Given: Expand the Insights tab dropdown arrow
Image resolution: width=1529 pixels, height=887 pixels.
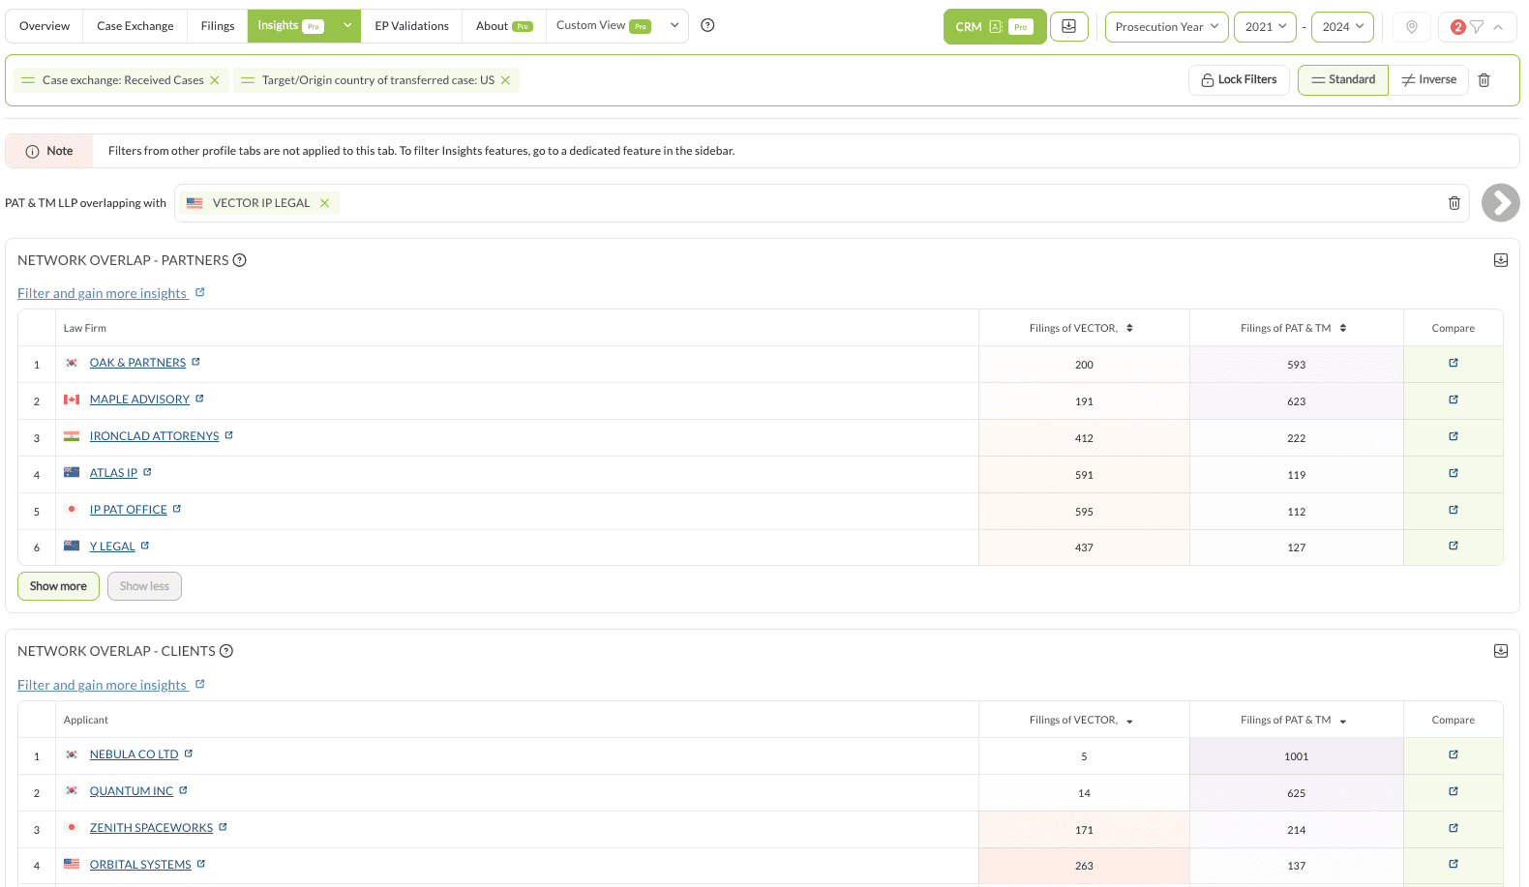Looking at the screenshot, I should pos(347,26).
